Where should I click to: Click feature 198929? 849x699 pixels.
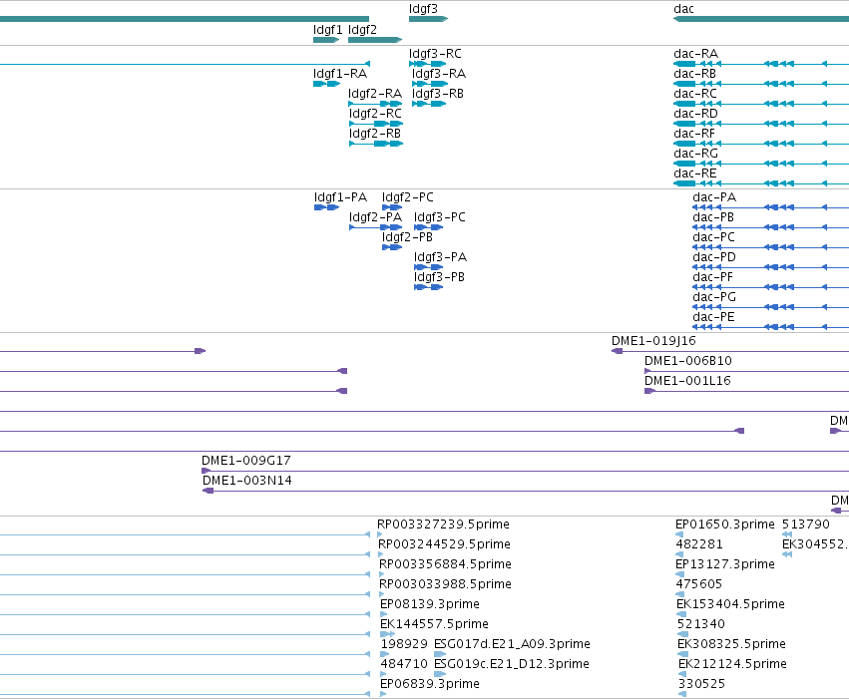point(404,645)
